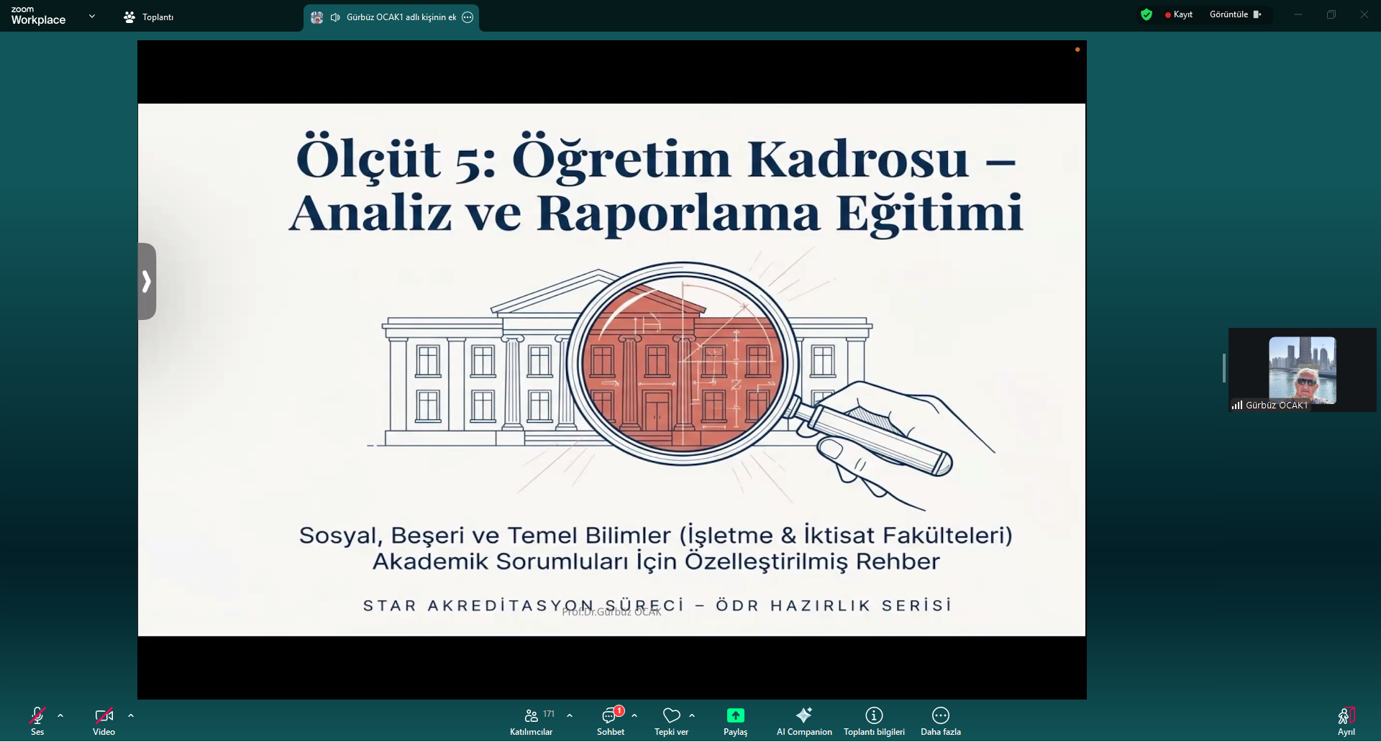The width and height of the screenshot is (1381, 742).
Task: Leave the meeting with Ayrıl button
Action: [1346, 720]
